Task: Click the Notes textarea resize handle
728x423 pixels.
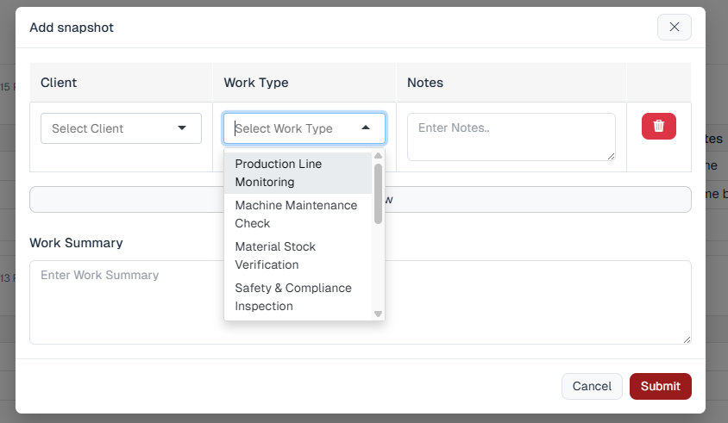Action: tap(611, 156)
